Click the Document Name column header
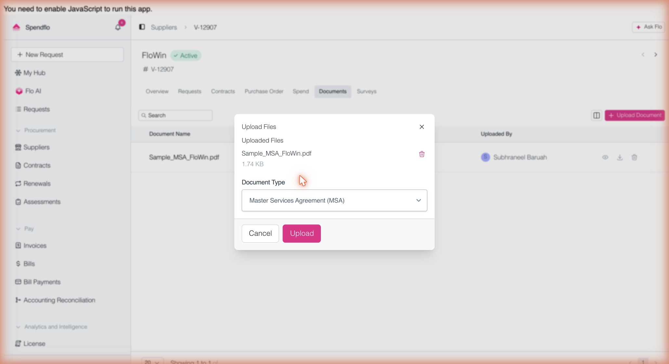Viewport: 669px width, 364px height. tap(170, 134)
